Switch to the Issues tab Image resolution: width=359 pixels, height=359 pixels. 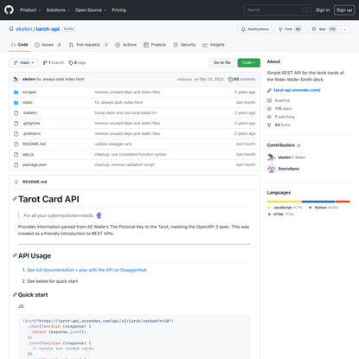tap(48, 45)
